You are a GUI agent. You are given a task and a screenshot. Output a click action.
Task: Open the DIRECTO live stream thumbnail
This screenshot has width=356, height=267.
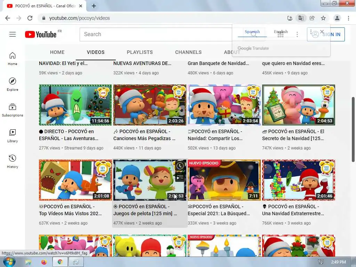[x=75, y=105]
